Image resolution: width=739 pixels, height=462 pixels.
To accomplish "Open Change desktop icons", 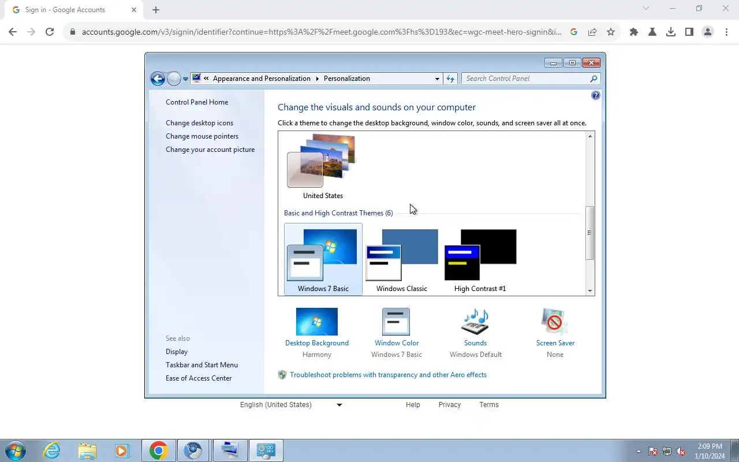I will coord(199,123).
